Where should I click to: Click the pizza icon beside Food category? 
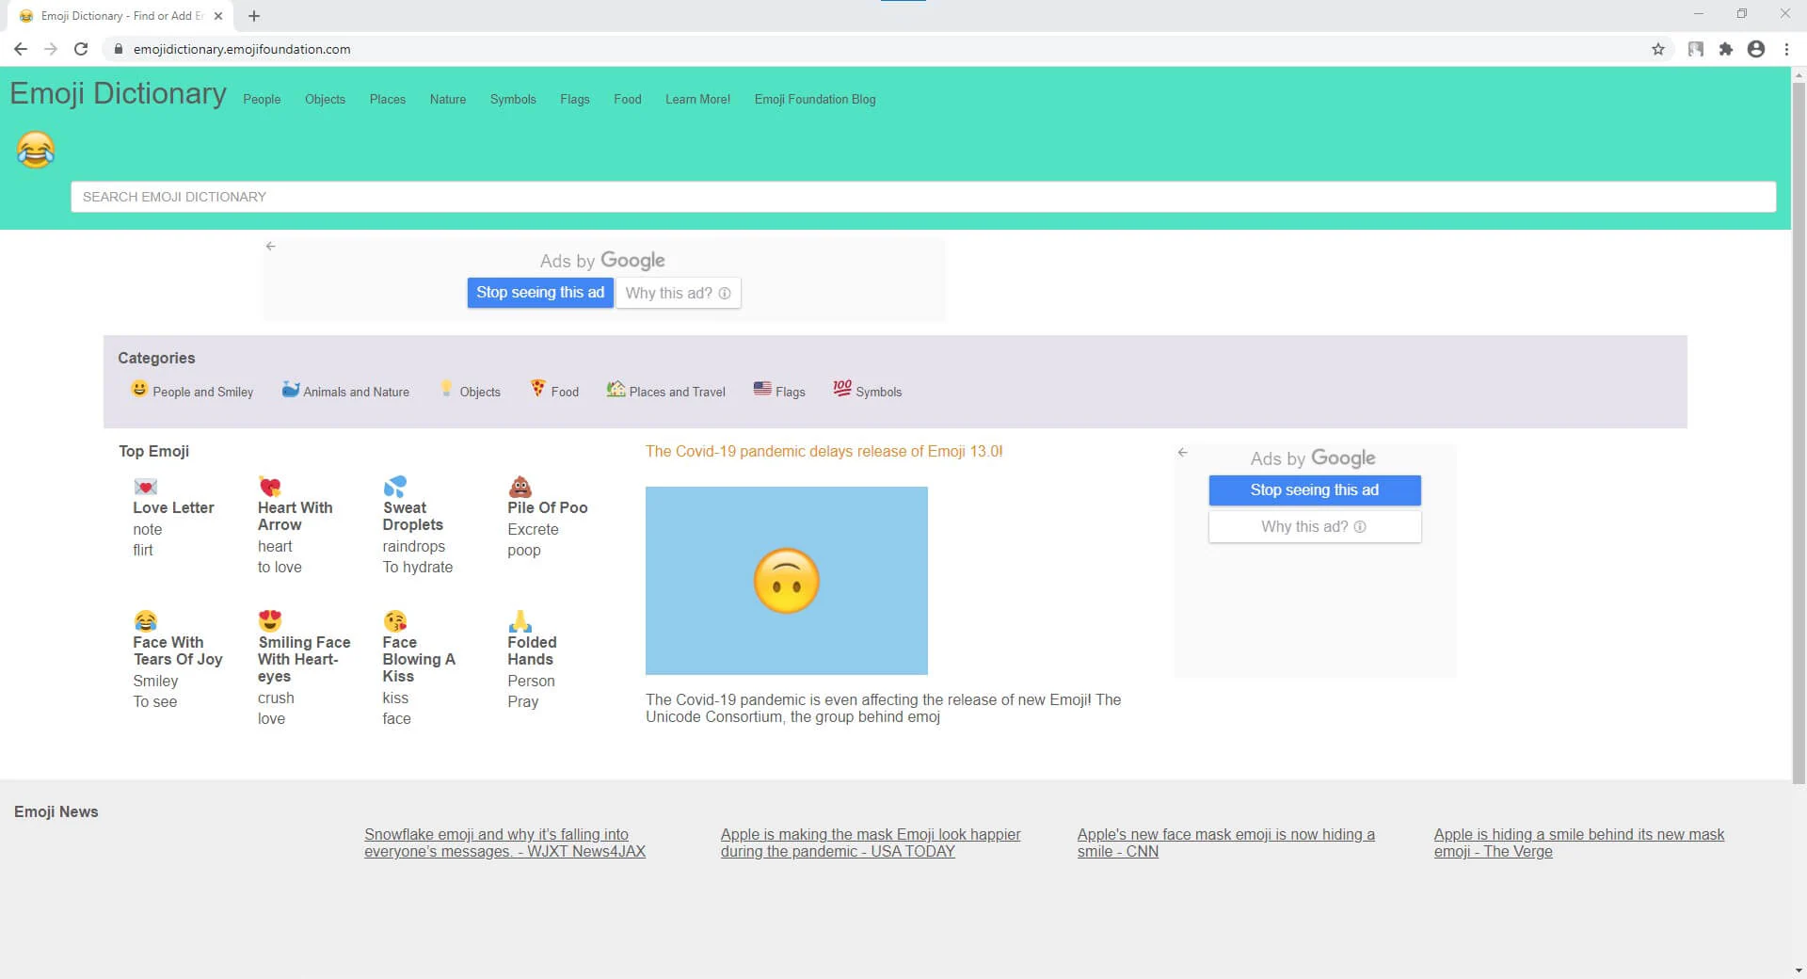click(x=537, y=388)
